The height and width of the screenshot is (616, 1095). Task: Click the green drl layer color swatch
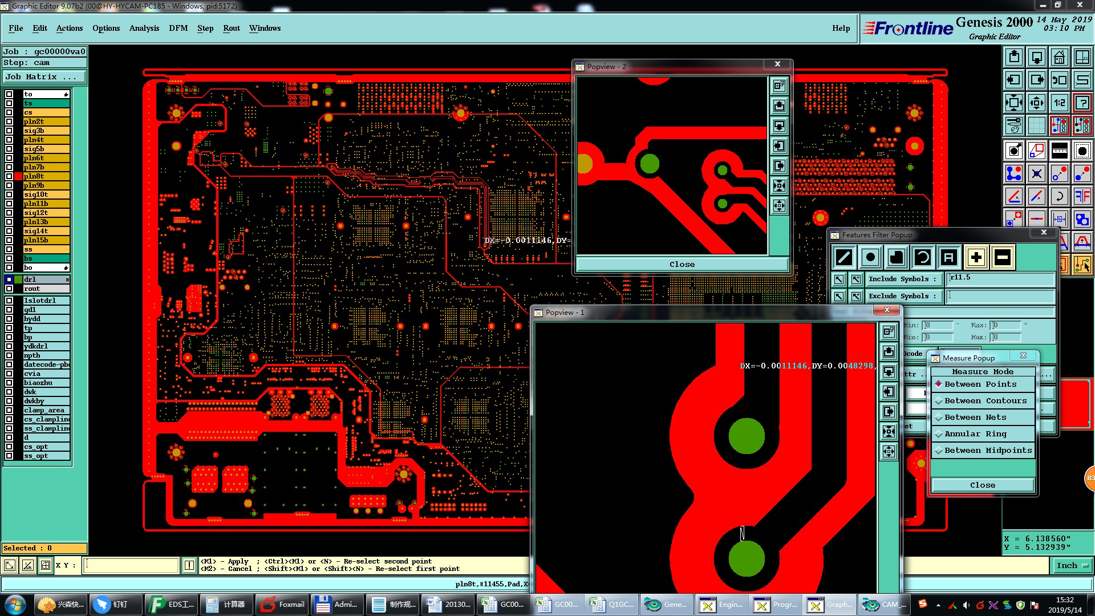tap(18, 279)
